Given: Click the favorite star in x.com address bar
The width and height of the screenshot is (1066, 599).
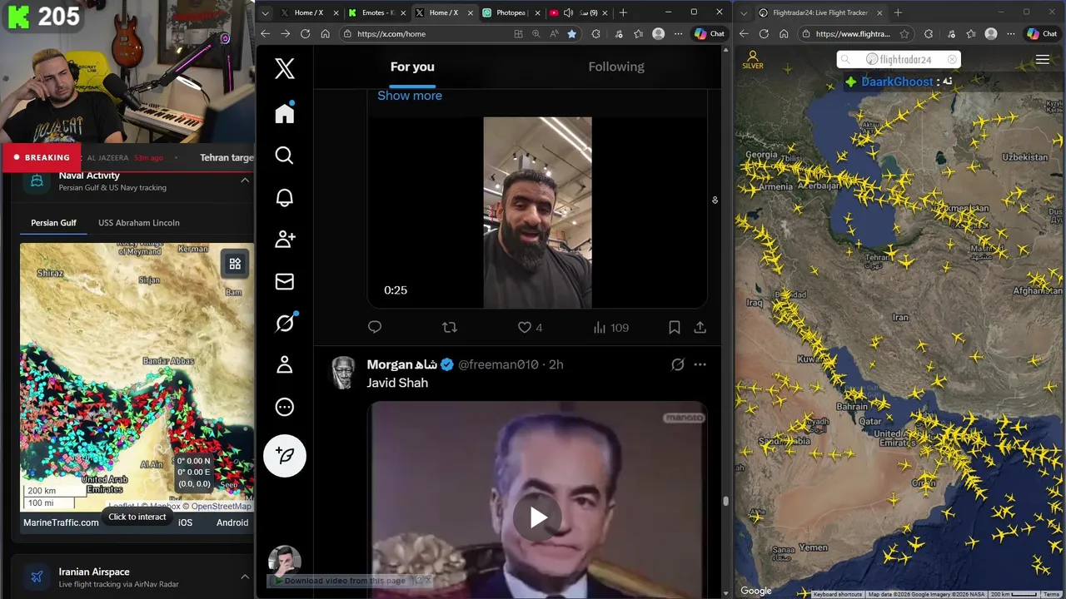Looking at the screenshot, I should pyautogui.click(x=572, y=33).
